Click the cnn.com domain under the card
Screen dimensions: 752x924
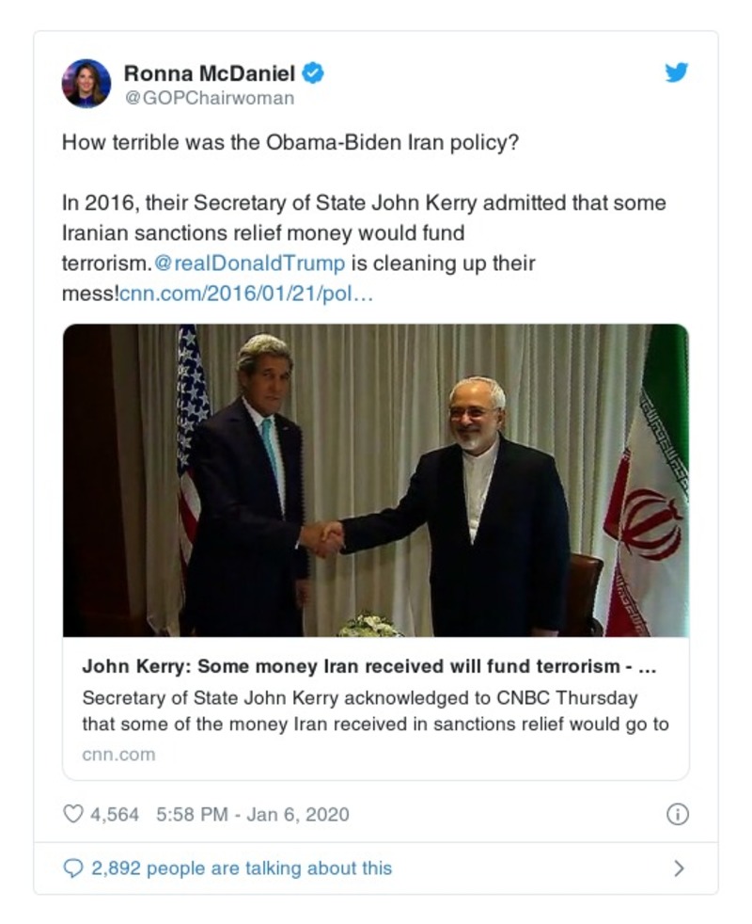(x=118, y=755)
